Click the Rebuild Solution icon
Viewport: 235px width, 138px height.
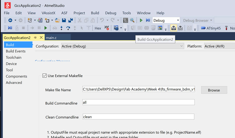pyautogui.click(x=180, y=28)
